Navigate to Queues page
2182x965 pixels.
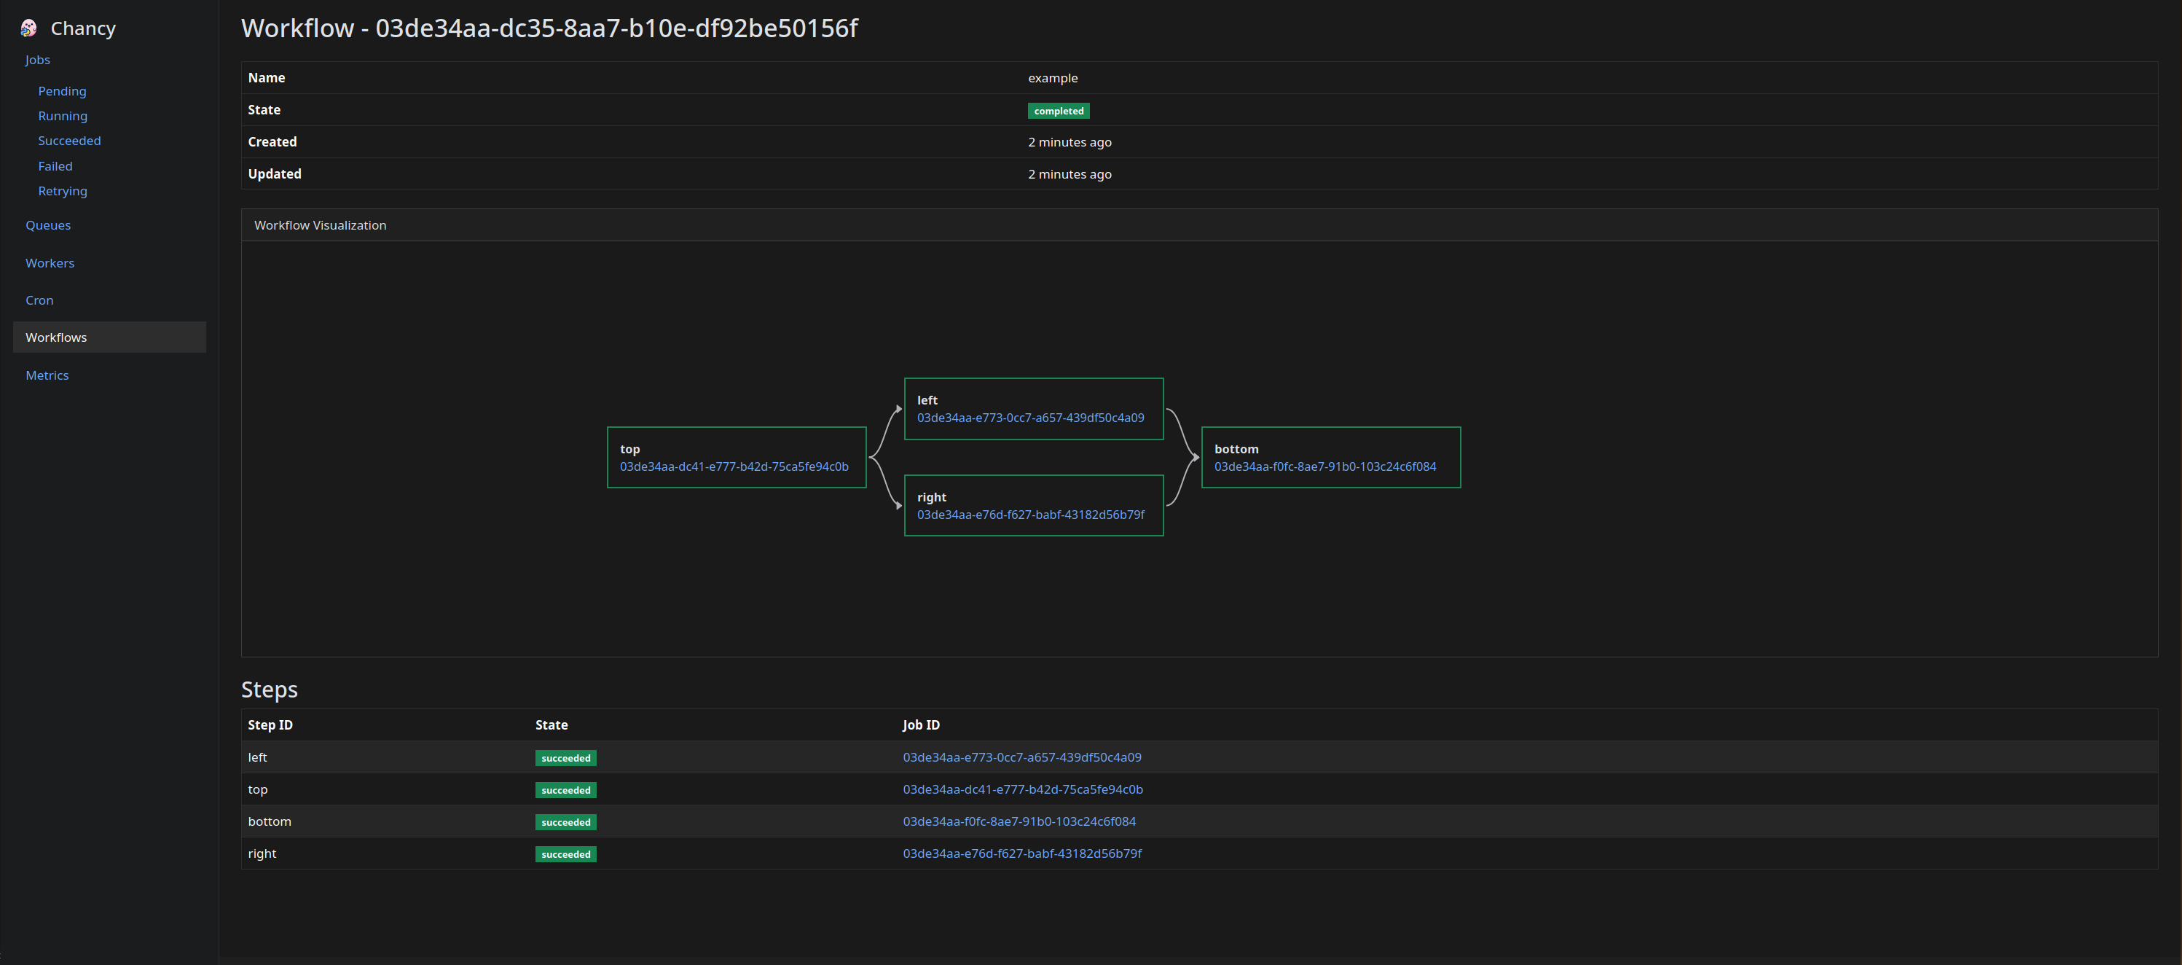click(x=48, y=225)
